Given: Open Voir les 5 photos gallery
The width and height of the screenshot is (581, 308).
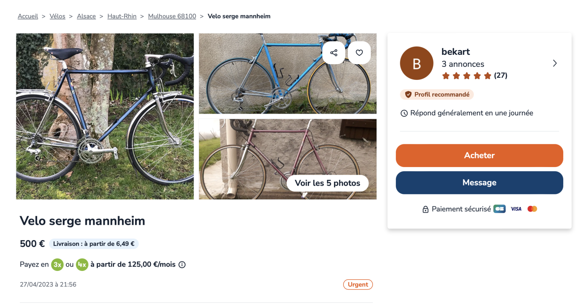Looking at the screenshot, I should coord(328,183).
